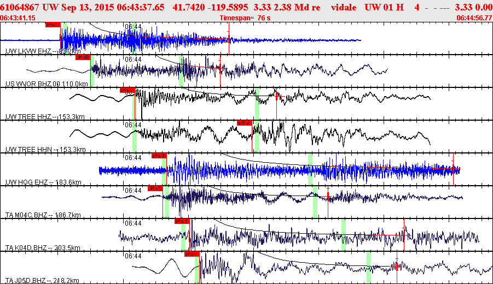493x284 pixels.
Task: Select the iPc1 pick flag on HOG EHZ
Action: point(159,156)
